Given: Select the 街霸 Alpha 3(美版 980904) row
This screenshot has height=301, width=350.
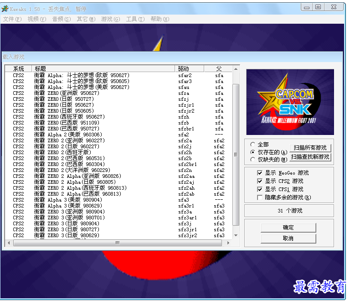Looking at the screenshot, I should 118,200.
